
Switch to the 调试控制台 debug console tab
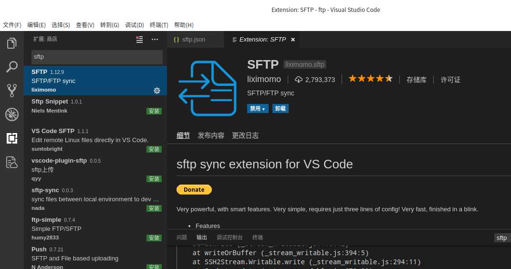[230, 238]
